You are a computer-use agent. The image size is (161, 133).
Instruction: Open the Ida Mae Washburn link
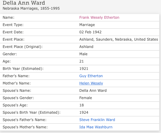pos(96,127)
